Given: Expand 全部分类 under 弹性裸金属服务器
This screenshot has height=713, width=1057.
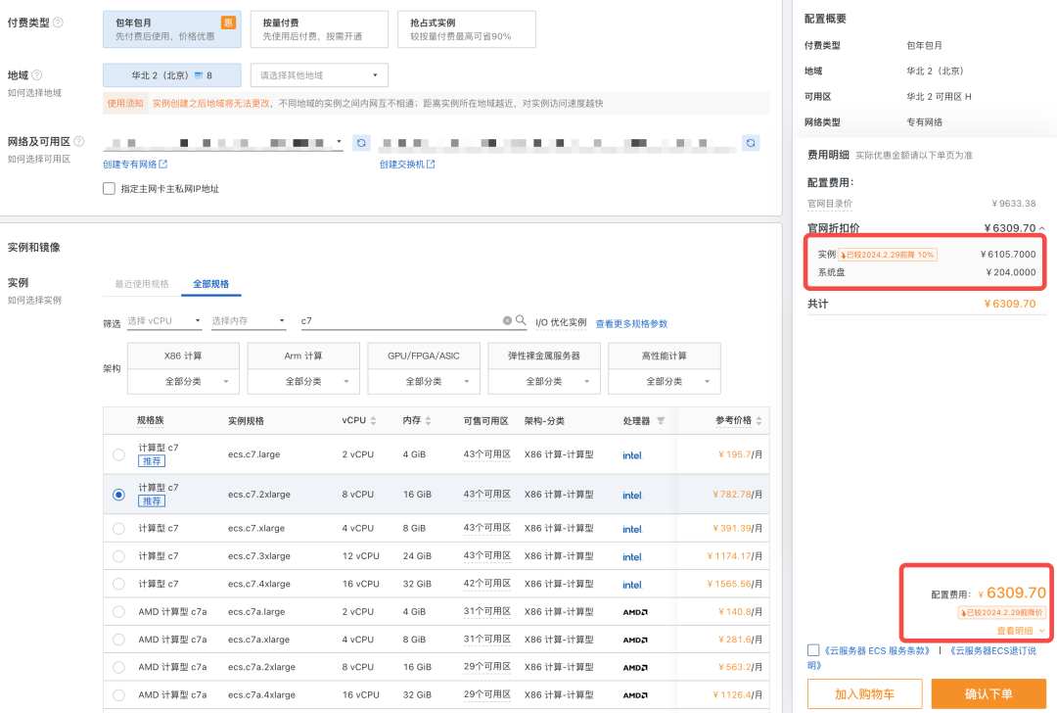Looking at the screenshot, I should [544, 381].
